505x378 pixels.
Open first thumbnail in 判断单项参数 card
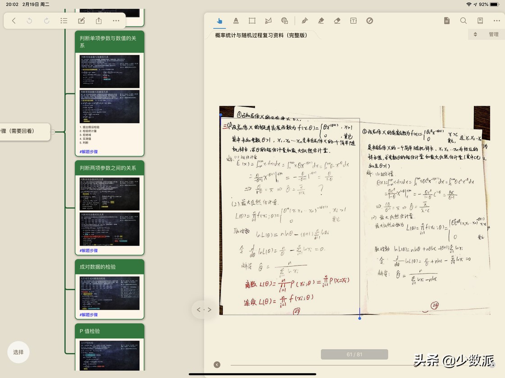tap(110, 72)
